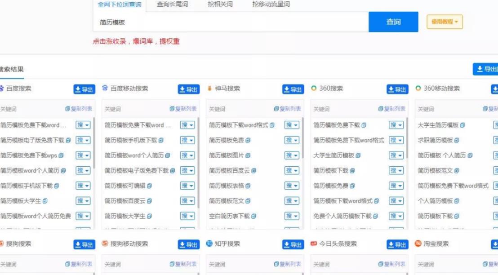Open the red 点击涨收录,爆词库,提权重 link
The image size is (498, 275).
click(136, 41)
